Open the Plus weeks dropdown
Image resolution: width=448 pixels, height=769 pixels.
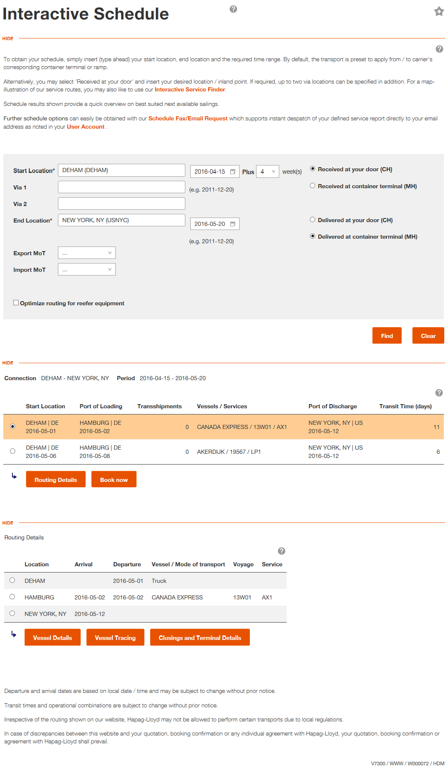(268, 171)
